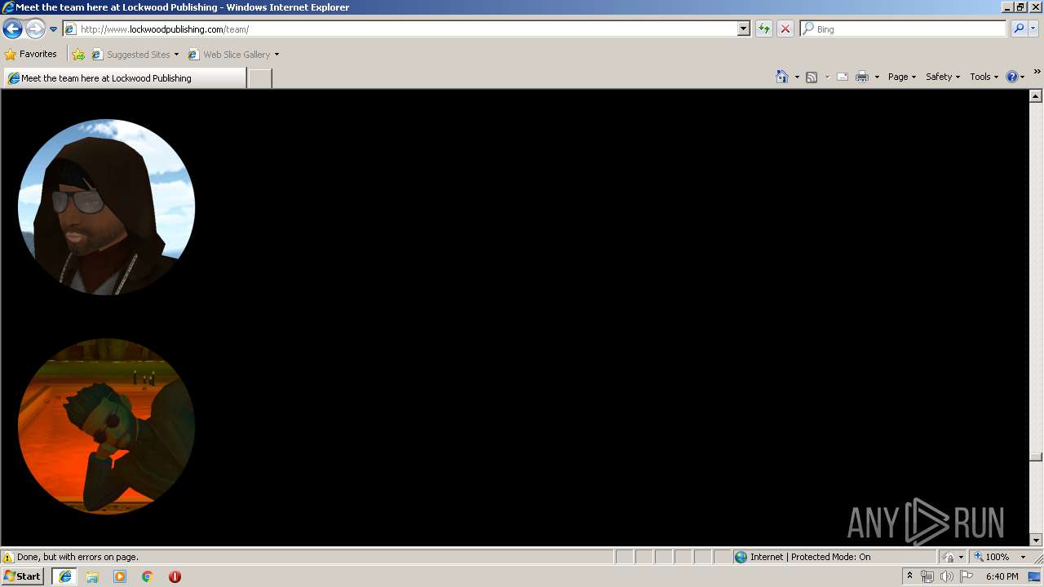Click the volume speaker tray icon

(x=946, y=576)
